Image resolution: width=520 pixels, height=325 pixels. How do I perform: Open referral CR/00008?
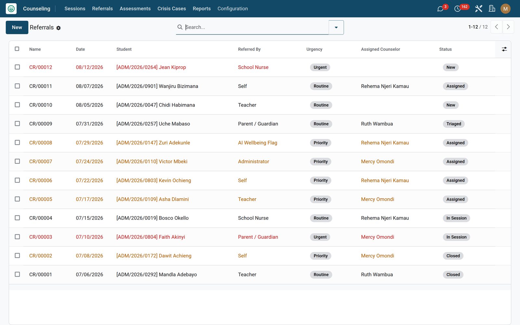(x=41, y=143)
